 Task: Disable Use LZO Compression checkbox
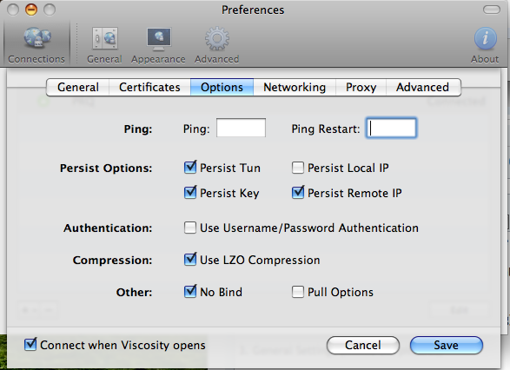click(190, 260)
